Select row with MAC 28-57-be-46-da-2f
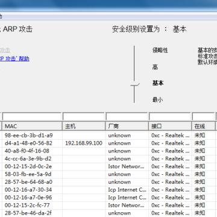 pyautogui.click(x=108, y=213)
